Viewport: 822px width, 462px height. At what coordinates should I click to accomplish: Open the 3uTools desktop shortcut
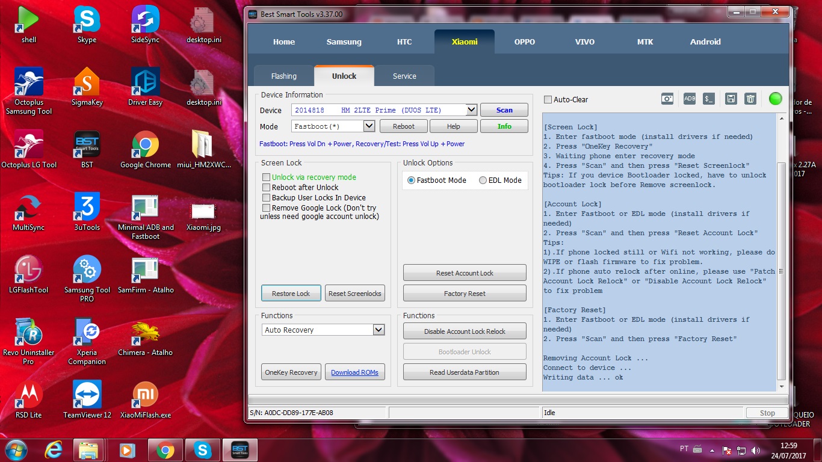tap(87, 212)
